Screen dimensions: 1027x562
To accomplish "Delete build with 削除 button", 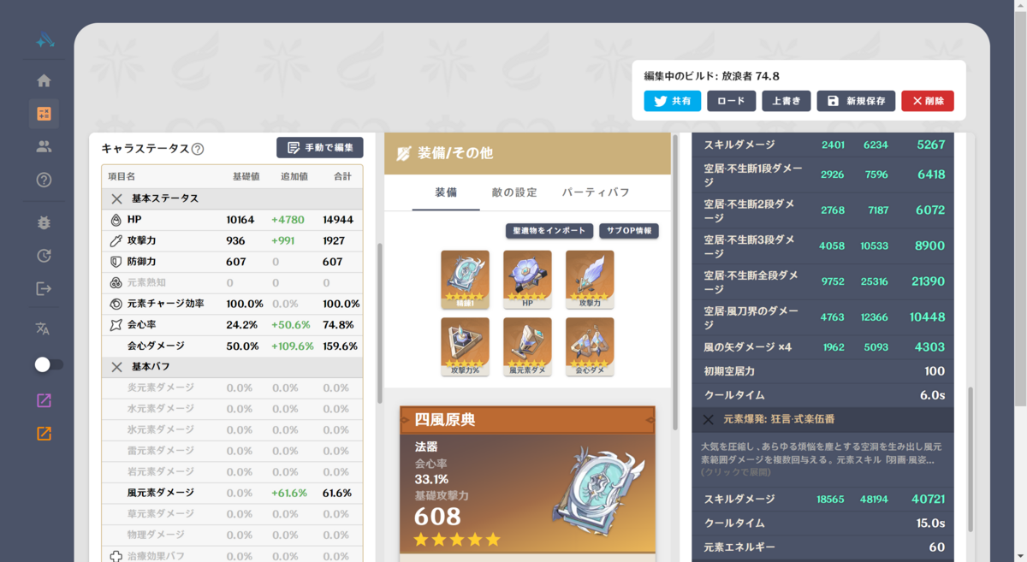I will coord(928,101).
